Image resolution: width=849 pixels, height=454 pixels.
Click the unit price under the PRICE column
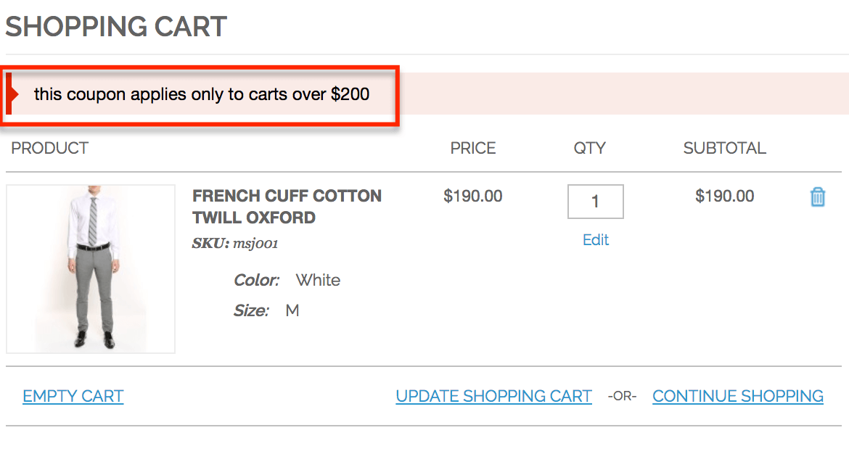(473, 196)
